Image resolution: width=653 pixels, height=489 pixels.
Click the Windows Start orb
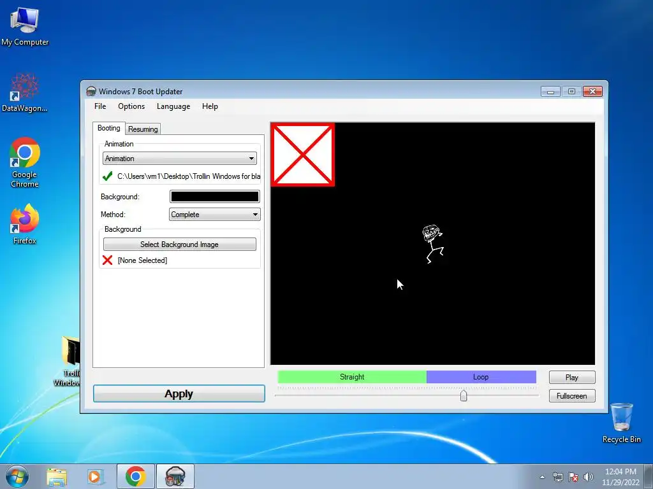point(17,476)
